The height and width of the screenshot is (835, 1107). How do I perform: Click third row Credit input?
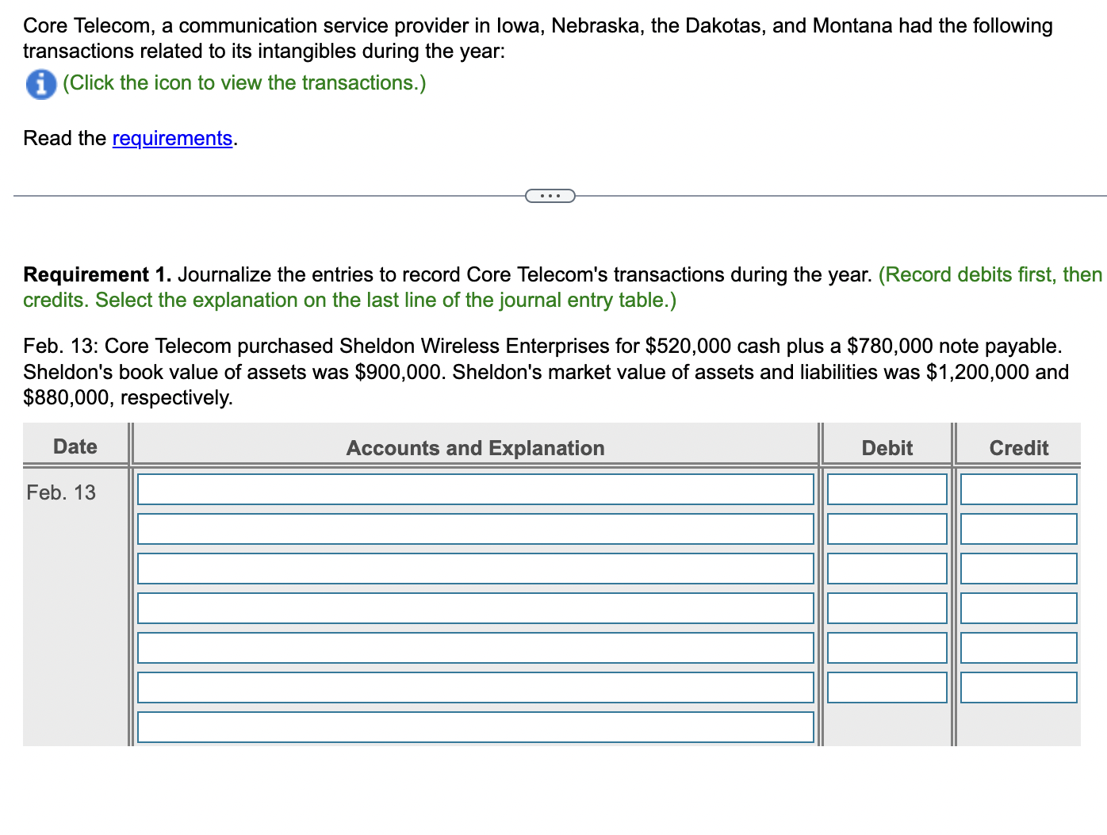click(x=1019, y=568)
